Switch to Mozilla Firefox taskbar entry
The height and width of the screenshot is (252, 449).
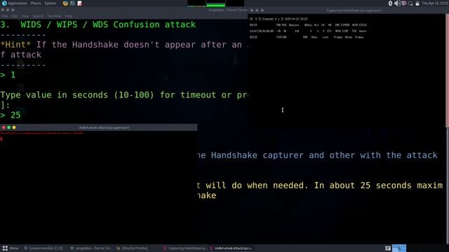point(132,248)
